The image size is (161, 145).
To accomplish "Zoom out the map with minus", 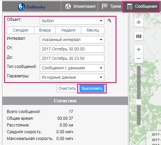I will pos(139,59).
